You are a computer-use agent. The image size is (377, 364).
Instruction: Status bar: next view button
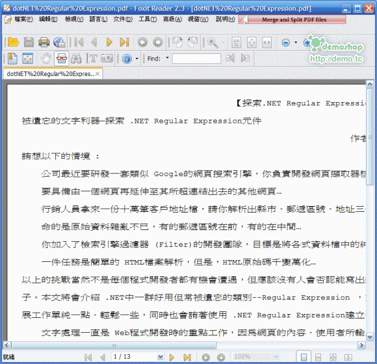pyautogui.click(x=221, y=357)
